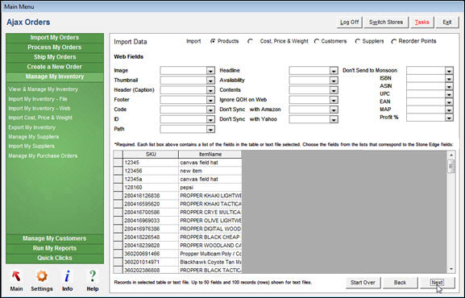This screenshot has width=465, height=298.
Task: Open the Manage My Customers menu
Action: [55, 238]
